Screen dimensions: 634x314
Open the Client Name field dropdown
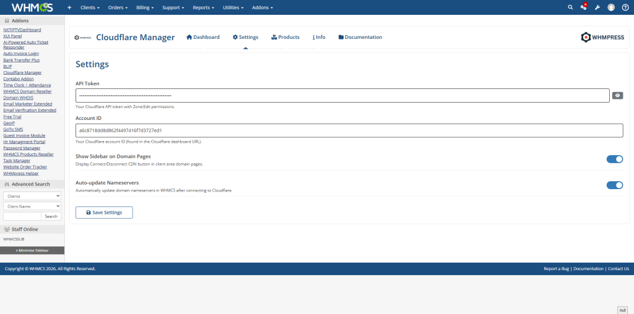(x=32, y=206)
